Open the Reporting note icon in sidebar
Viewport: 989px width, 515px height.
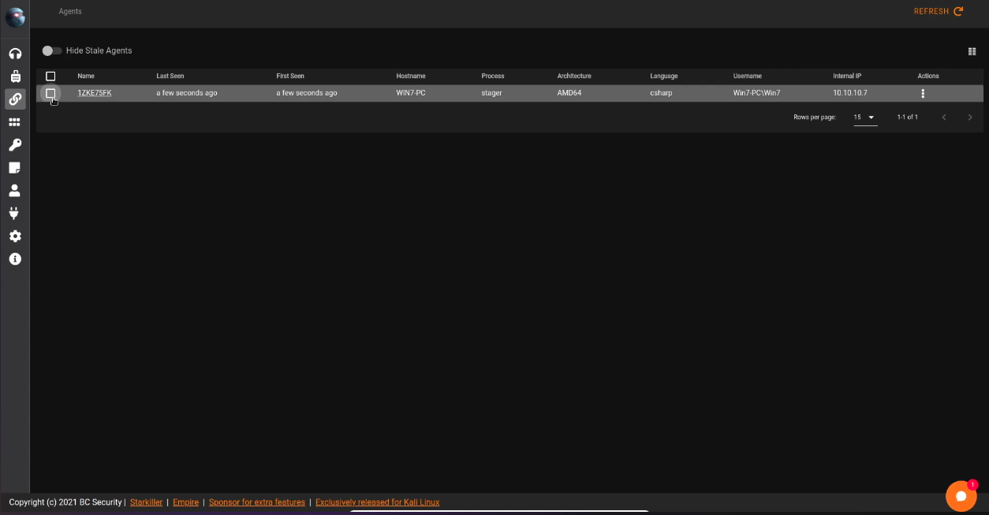coord(15,168)
